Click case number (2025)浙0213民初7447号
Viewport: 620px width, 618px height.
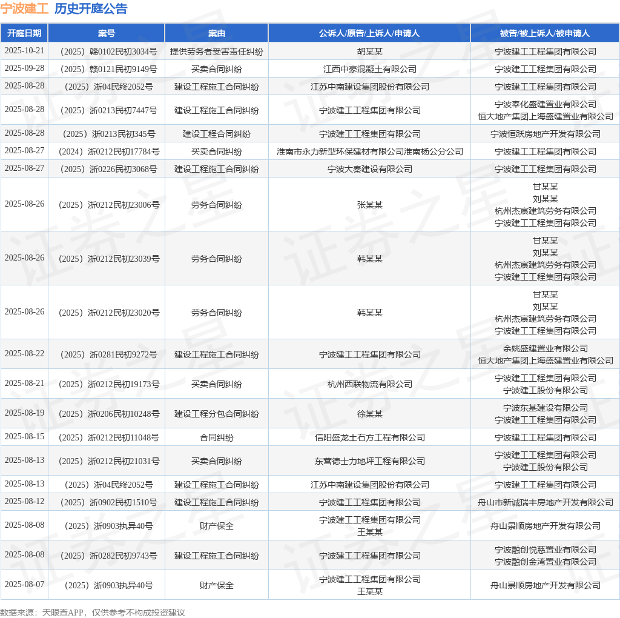(x=107, y=110)
